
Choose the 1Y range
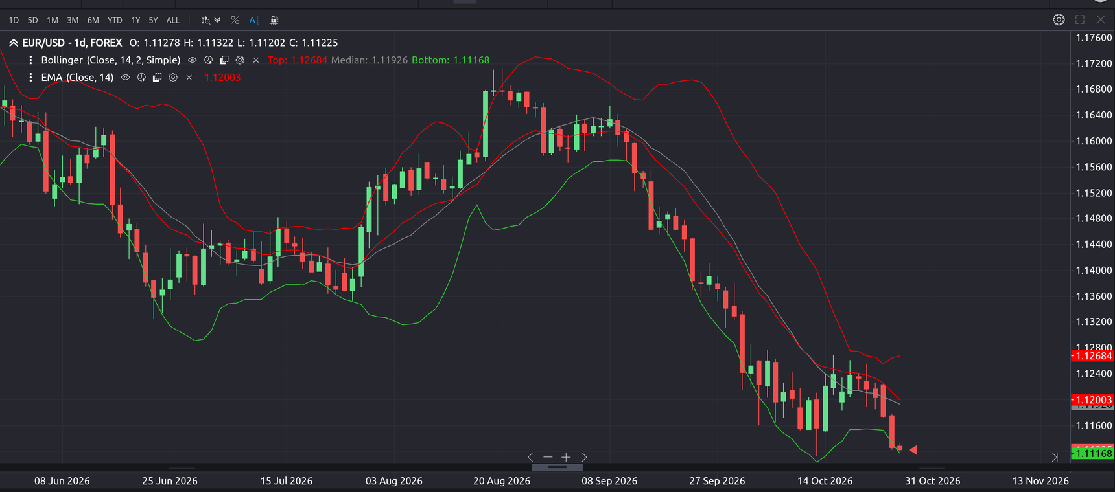[x=135, y=20]
